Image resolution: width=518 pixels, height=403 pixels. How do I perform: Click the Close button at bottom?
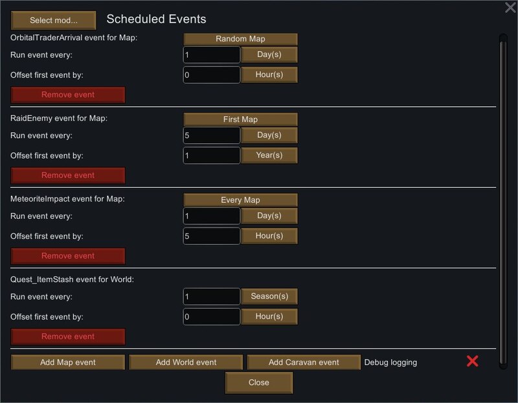[258, 382]
